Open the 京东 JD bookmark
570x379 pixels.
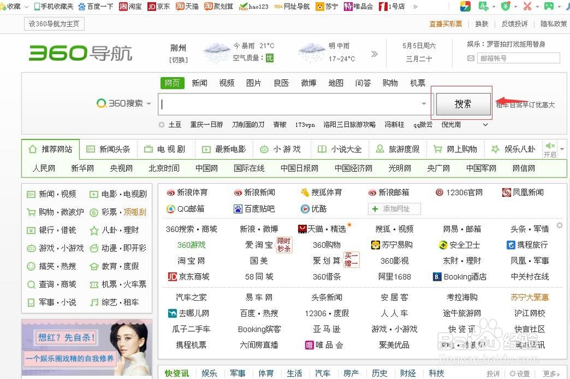pos(158,6)
